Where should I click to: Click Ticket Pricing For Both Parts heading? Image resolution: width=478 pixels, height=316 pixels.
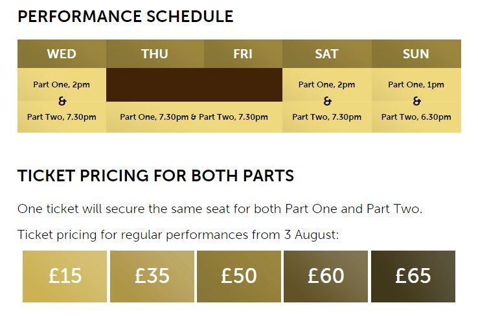click(156, 175)
